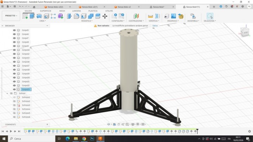Screen dimensions: 253x142
Task: Switch to the SUPERFICIE tab
Action: [x=45, y=11]
